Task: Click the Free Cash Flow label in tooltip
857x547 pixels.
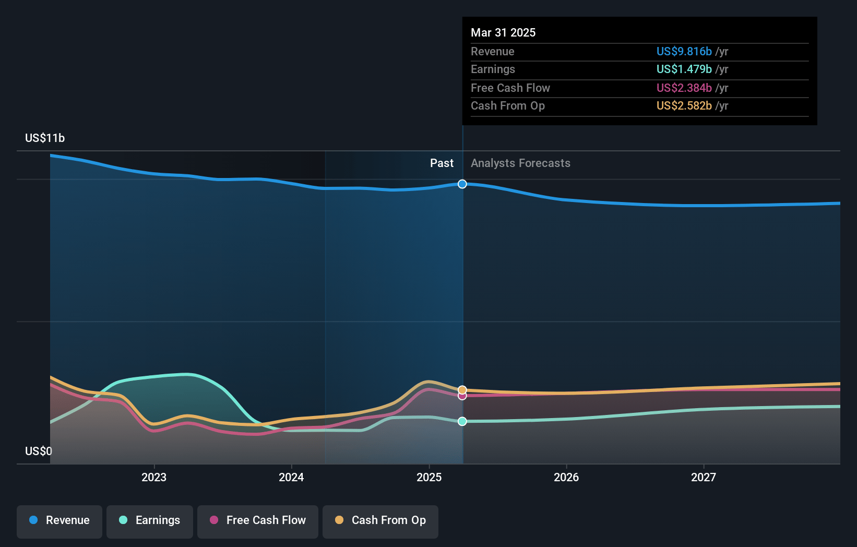Action: 510,88
